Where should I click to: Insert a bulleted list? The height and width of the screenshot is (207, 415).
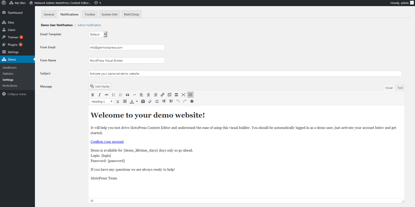coord(113,95)
